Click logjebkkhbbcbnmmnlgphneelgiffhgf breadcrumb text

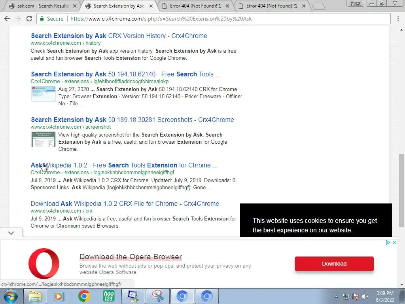tap(134, 173)
